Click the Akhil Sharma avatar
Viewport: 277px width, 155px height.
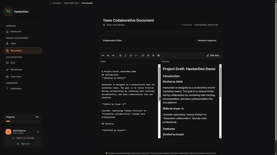pos(8,132)
